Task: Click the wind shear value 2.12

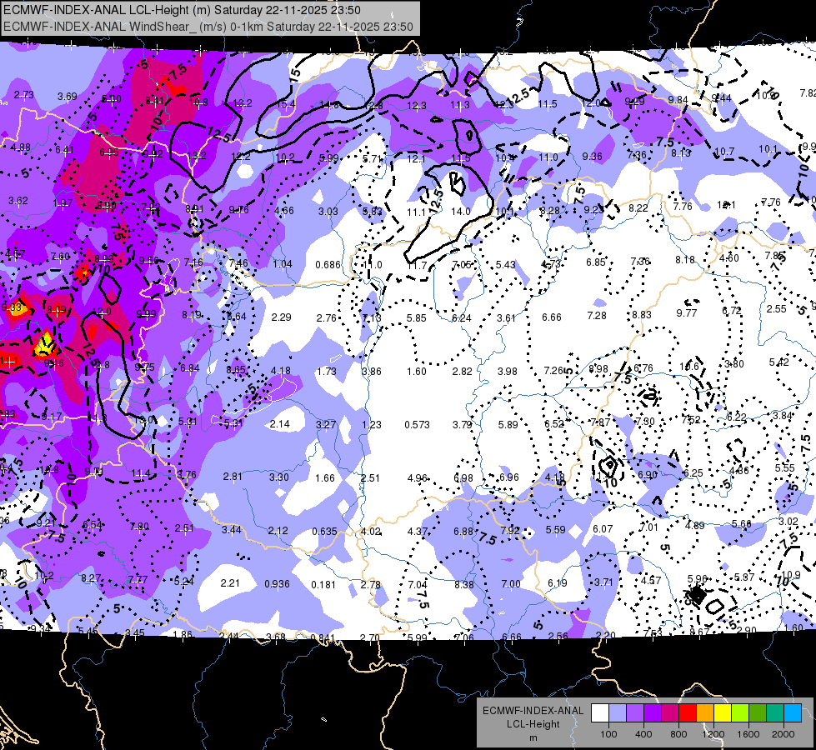Action: 278,530
